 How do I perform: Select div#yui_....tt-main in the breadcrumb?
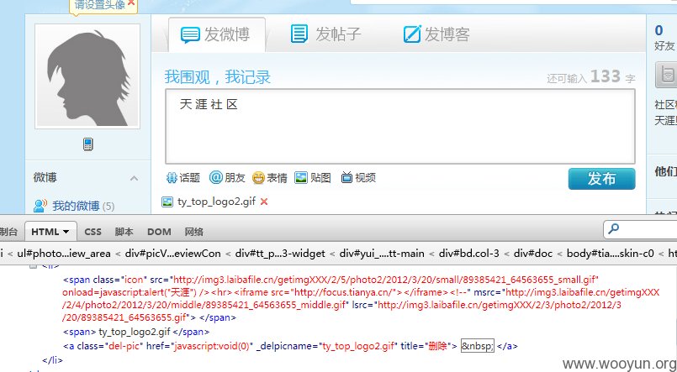pos(382,254)
